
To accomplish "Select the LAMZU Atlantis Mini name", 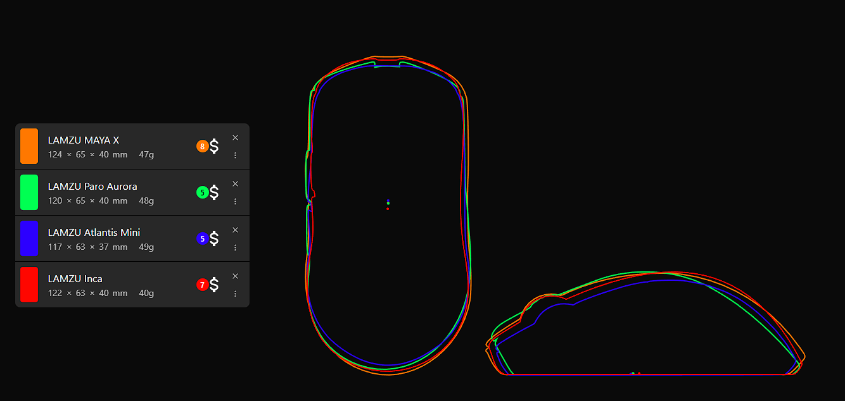I will tap(94, 233).
